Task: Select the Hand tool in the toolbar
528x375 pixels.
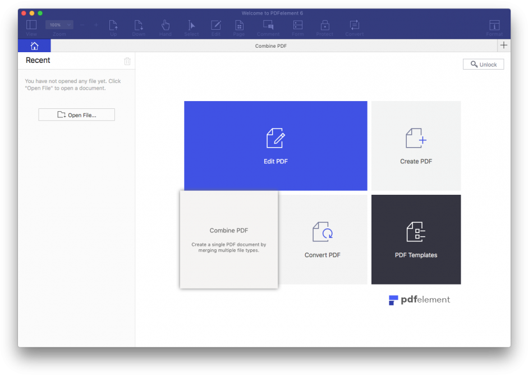Action: [165, 26]
